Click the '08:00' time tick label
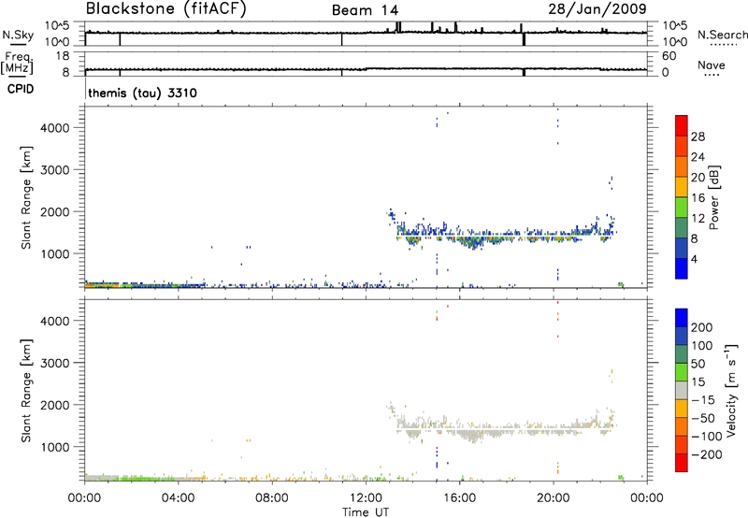Viewport: 748px width, 518px height. [271, 498]
